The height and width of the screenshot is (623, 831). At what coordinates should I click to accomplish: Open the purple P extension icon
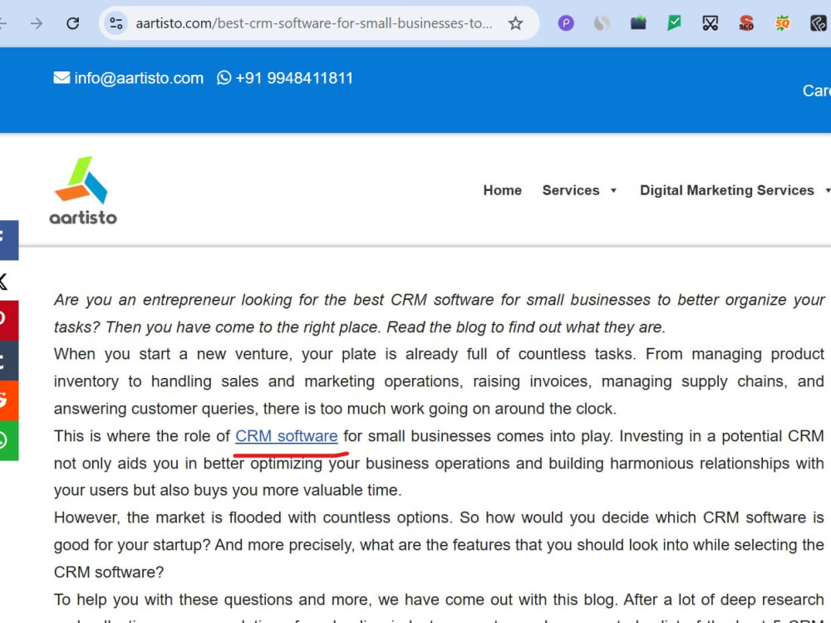click(x=565, y=23)
